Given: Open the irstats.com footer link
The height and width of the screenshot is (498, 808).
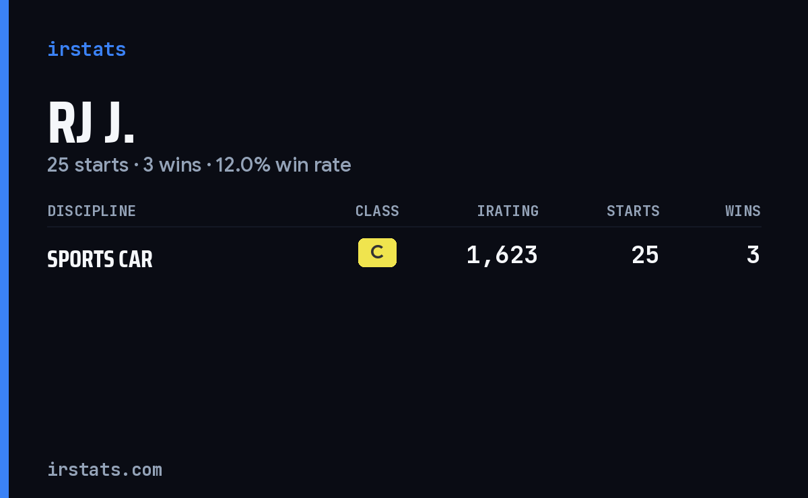Looking at the screenshot, I should click(104, 470).
